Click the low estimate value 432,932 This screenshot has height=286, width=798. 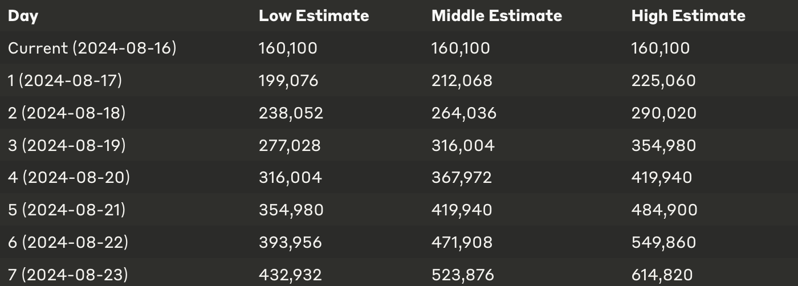(x=290, y=275)
